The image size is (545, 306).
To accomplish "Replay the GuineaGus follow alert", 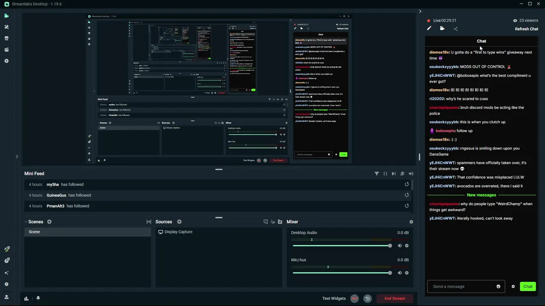I will [407, 195].
